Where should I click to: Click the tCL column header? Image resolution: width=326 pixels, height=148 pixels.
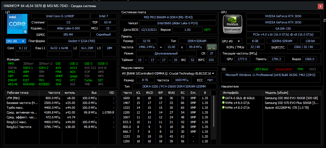(138, 93)
